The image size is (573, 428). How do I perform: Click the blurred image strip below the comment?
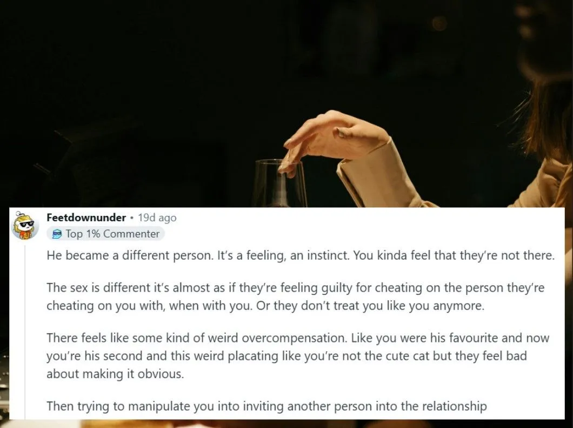tap(286, 424)
